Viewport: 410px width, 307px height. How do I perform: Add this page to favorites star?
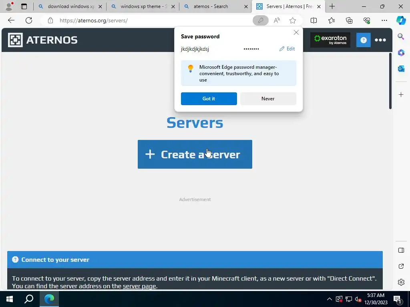(293, 20)
